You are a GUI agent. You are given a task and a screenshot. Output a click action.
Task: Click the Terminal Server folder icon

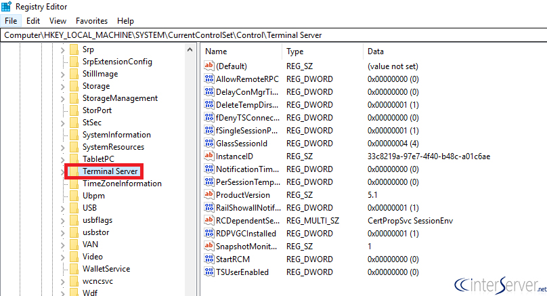coord(74,171)
